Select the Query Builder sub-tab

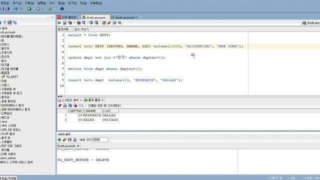(x=81, y=29)
